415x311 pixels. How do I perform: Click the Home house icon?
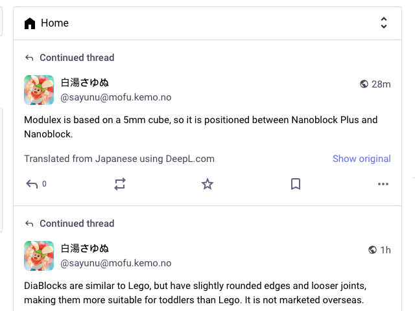click(x=30, y=23)
